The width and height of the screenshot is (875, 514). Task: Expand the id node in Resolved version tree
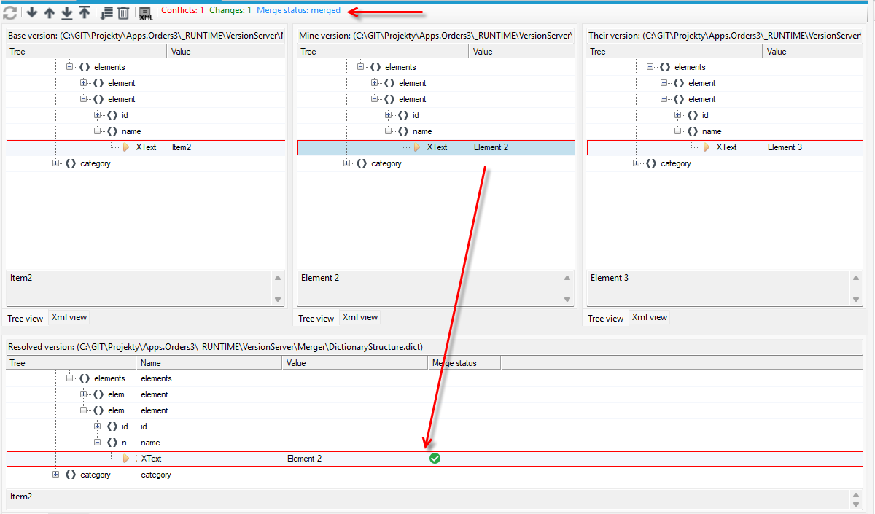point(98,427)
